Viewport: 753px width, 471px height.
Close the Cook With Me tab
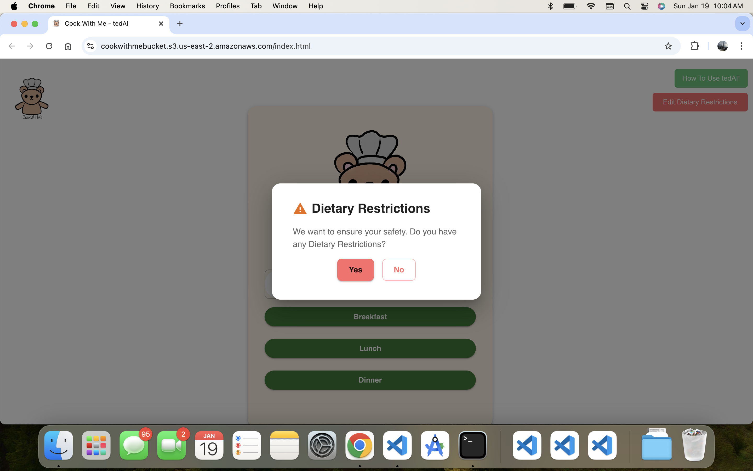(x=161, y=24)
